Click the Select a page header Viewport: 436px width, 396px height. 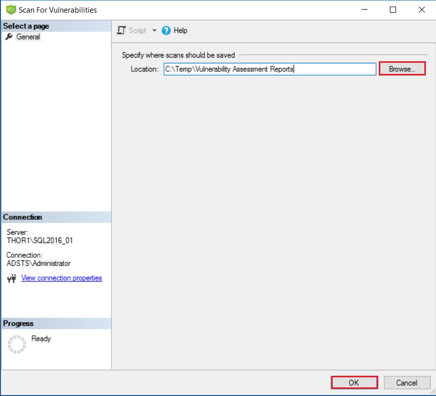pos(56,26)
